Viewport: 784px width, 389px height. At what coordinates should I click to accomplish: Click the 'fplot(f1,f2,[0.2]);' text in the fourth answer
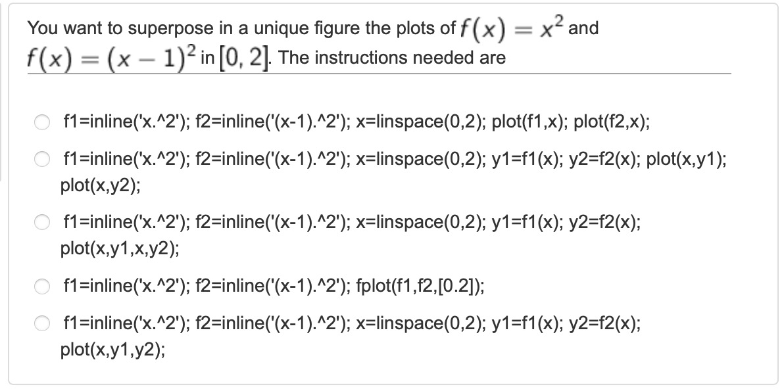point(421,286)
